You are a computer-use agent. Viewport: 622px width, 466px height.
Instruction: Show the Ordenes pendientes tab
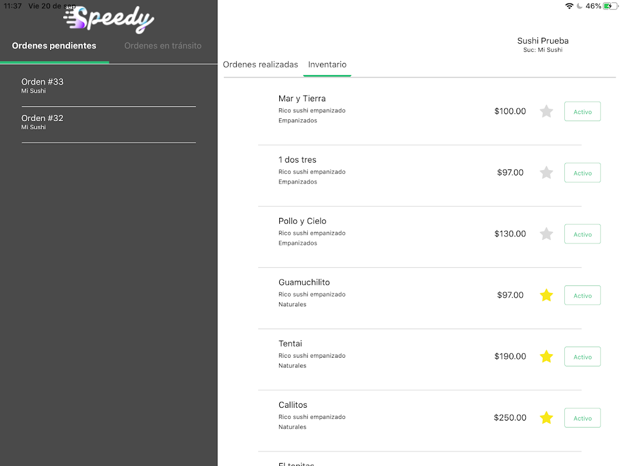pyautogui.click(x=54, y=45)
